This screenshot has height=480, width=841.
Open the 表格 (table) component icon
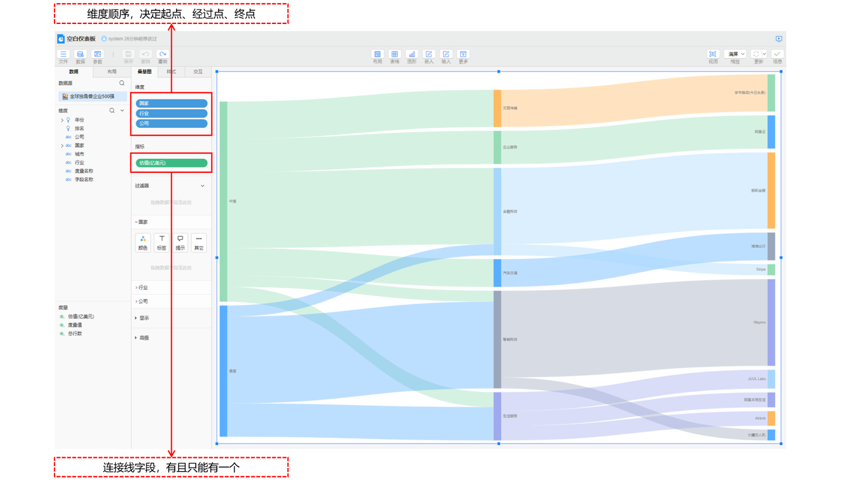(395, 55)
